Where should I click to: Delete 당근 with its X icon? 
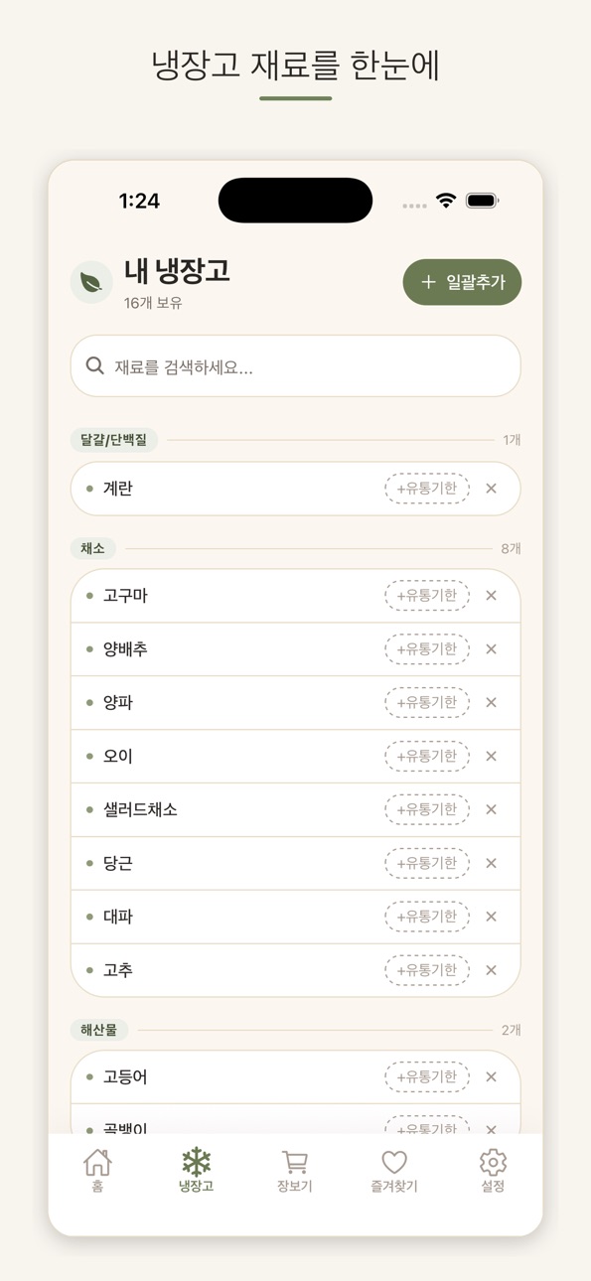(x=491, y=864)
